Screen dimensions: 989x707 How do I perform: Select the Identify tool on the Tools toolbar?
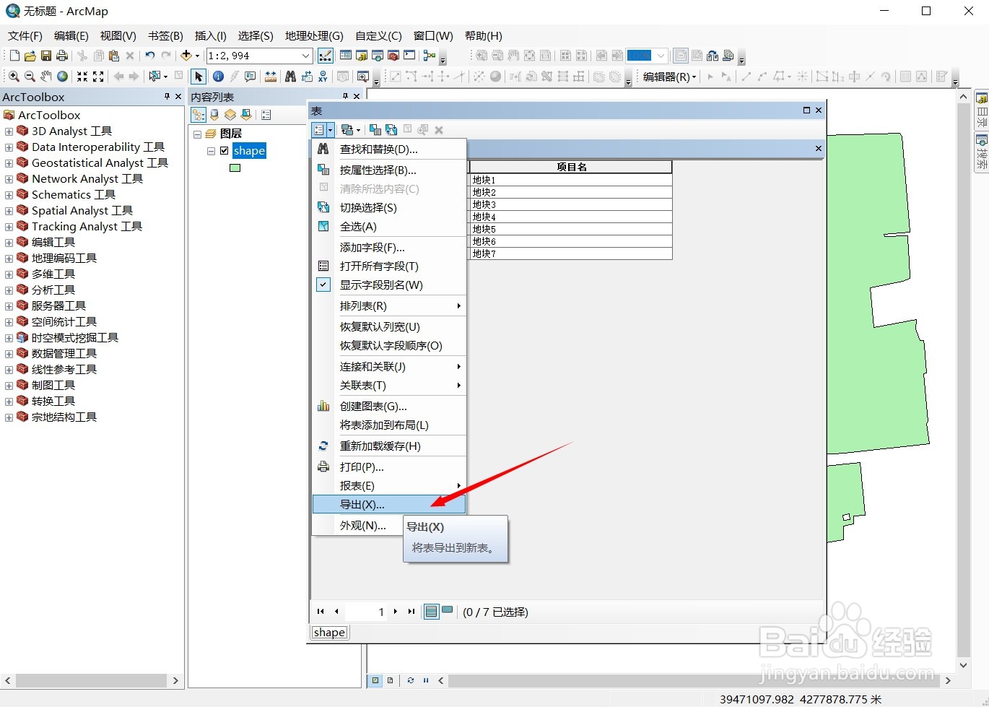[218, 76]
